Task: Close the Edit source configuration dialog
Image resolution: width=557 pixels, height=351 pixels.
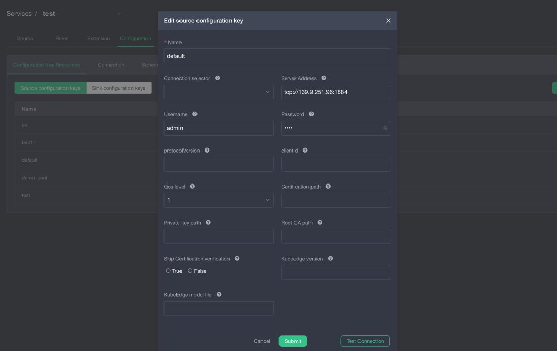Action: point(388,21)
